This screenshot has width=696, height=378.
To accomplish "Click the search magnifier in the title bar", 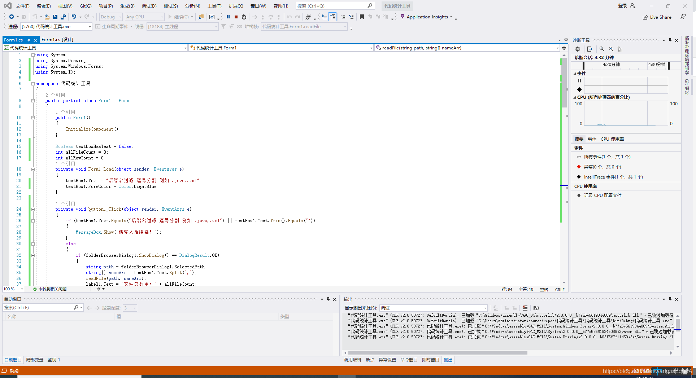I will [x=370, y=6].
